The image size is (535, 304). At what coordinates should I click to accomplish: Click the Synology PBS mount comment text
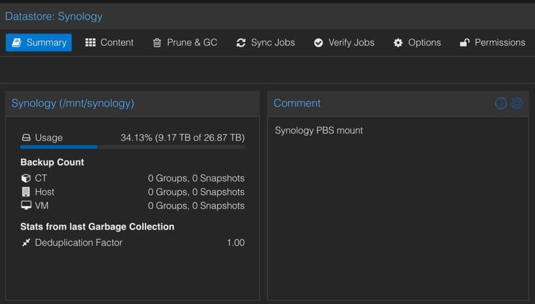coord(319,131)
